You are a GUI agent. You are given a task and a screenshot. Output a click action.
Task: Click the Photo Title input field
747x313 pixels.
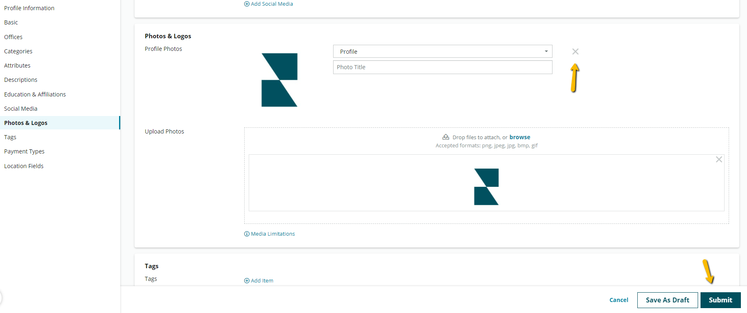[x=442, y=67]
